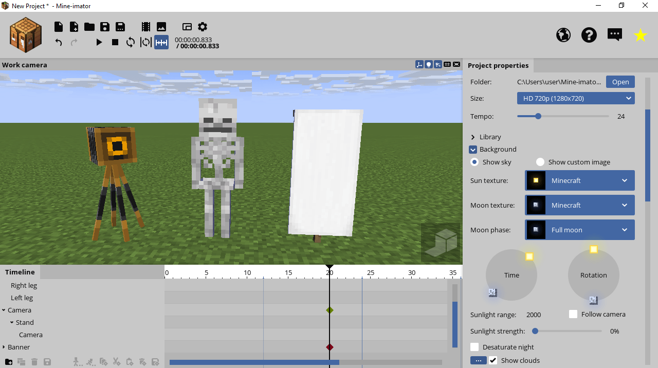The image size is (658, 368).
Task: Stop the animation playback
Action: 115,42
